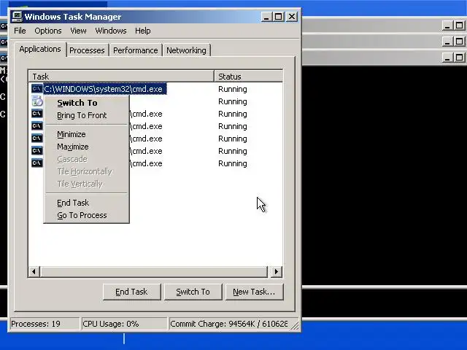Maximize the Windows Task Manager window
Viewport: 467px width, 350px height.
coord(279,17)
